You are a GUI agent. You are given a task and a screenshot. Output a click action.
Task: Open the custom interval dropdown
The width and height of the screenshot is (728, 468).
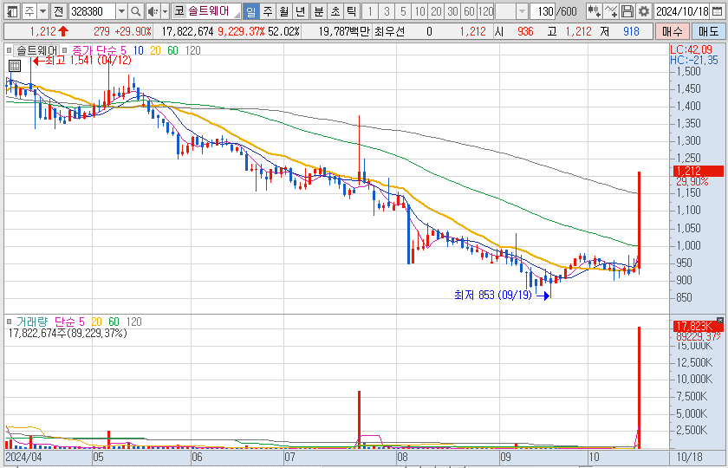coord(522,11)
